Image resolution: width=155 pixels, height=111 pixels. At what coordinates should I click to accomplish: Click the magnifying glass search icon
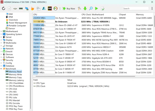[91, 8]
